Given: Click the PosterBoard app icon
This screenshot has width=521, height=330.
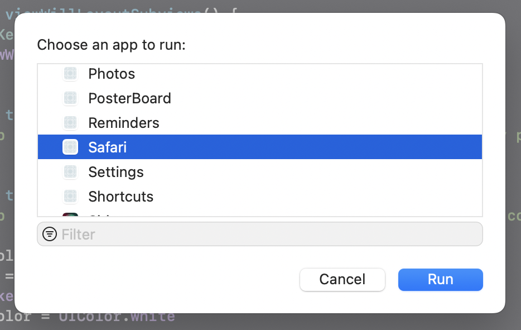Looking at the screenshot, I should (70, 98).
